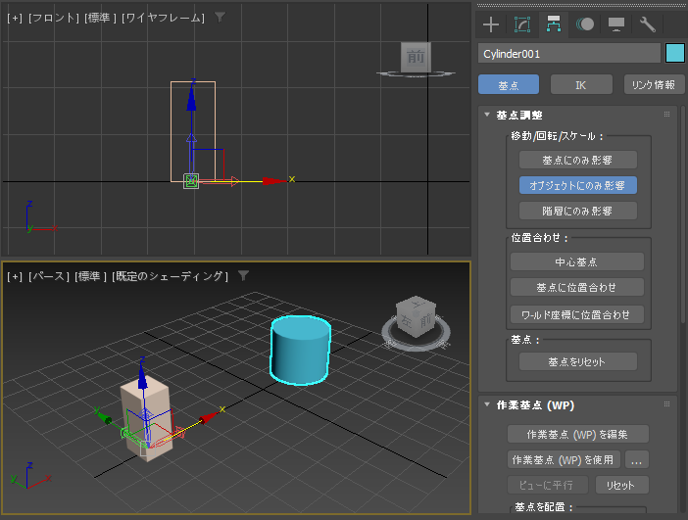Toggle 基点にのみ影響 button
Viewport: 688px width, 520px height.
578,160
